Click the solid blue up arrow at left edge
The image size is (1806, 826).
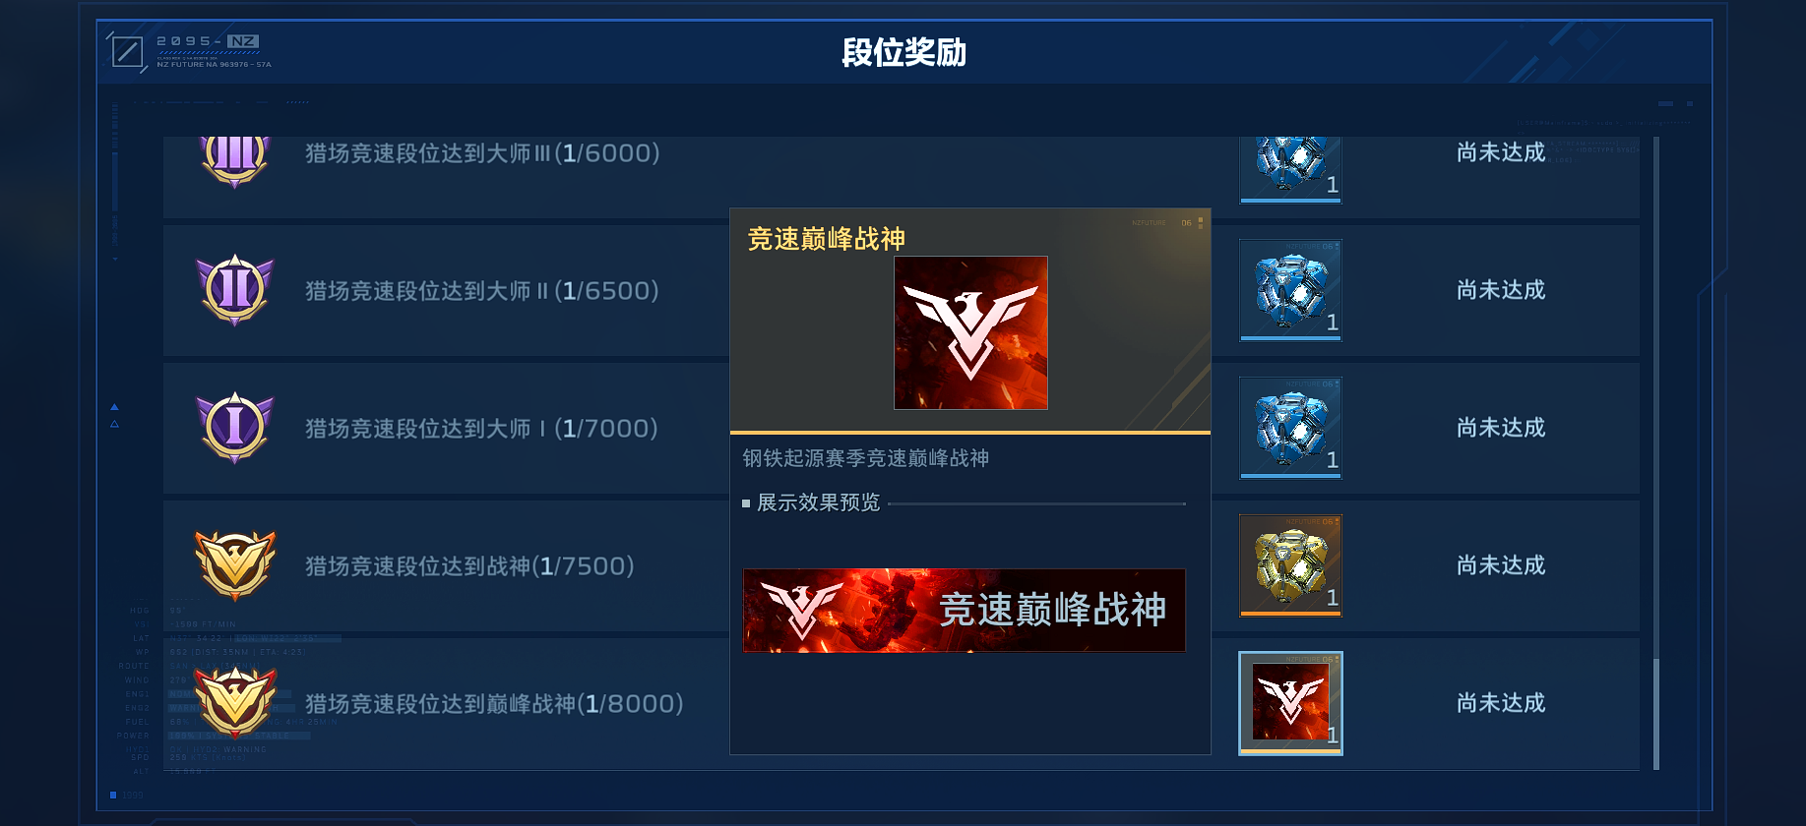point(114,406)
